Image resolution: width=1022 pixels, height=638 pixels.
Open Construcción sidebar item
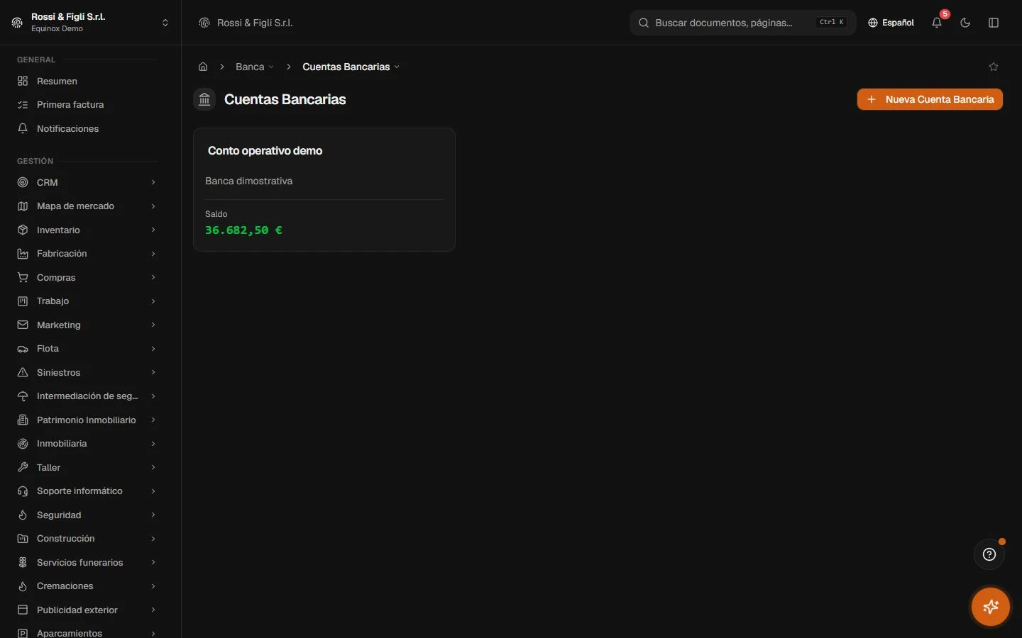[x=87, y=539]
